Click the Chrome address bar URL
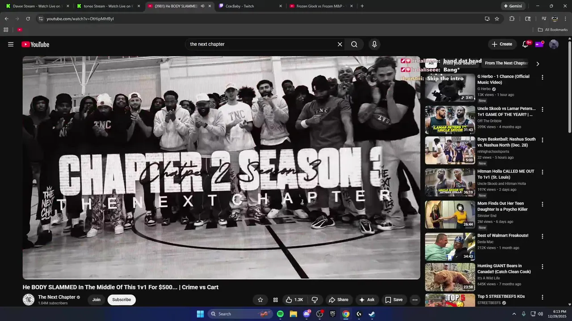The width and height of the screenshot is (572, 321). pyautogui.click(x=80, y=19)
